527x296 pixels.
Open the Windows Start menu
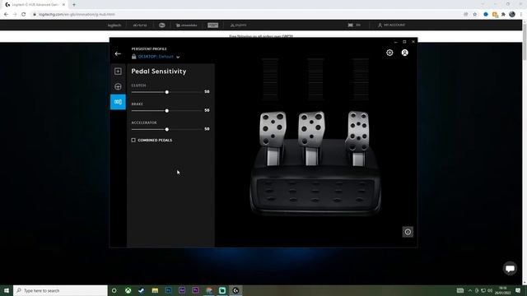(7, 290)
